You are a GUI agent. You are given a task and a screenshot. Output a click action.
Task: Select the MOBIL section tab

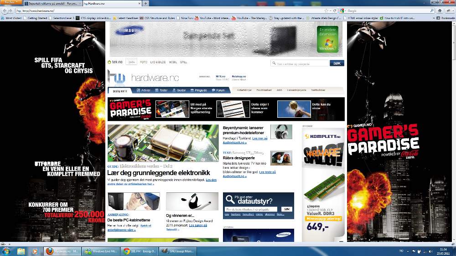click(173, 62)
